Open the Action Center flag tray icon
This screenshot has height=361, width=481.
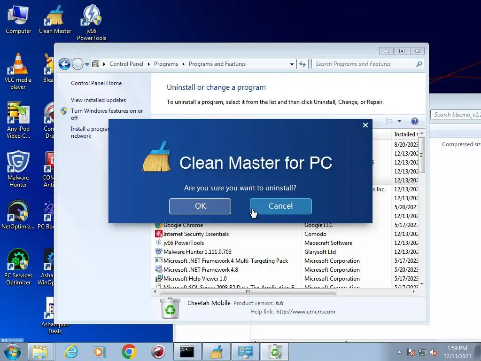coord(411,352)
